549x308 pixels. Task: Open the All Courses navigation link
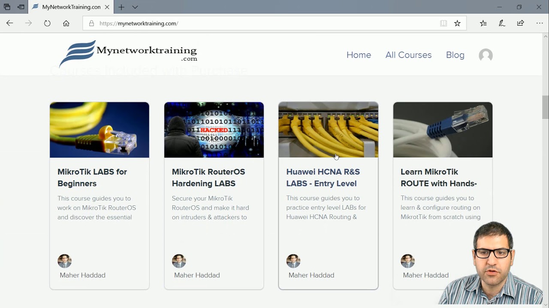[x=408, y=55]
